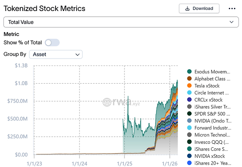The width and height of the screenshot is (242, 167).
Task: Click Circle Internet legend item
Action: 212,92
